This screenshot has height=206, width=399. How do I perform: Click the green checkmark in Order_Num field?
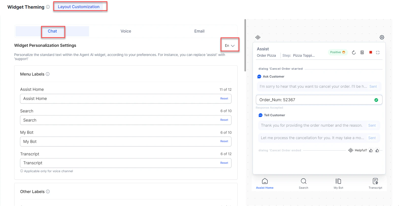coord(376,100)
